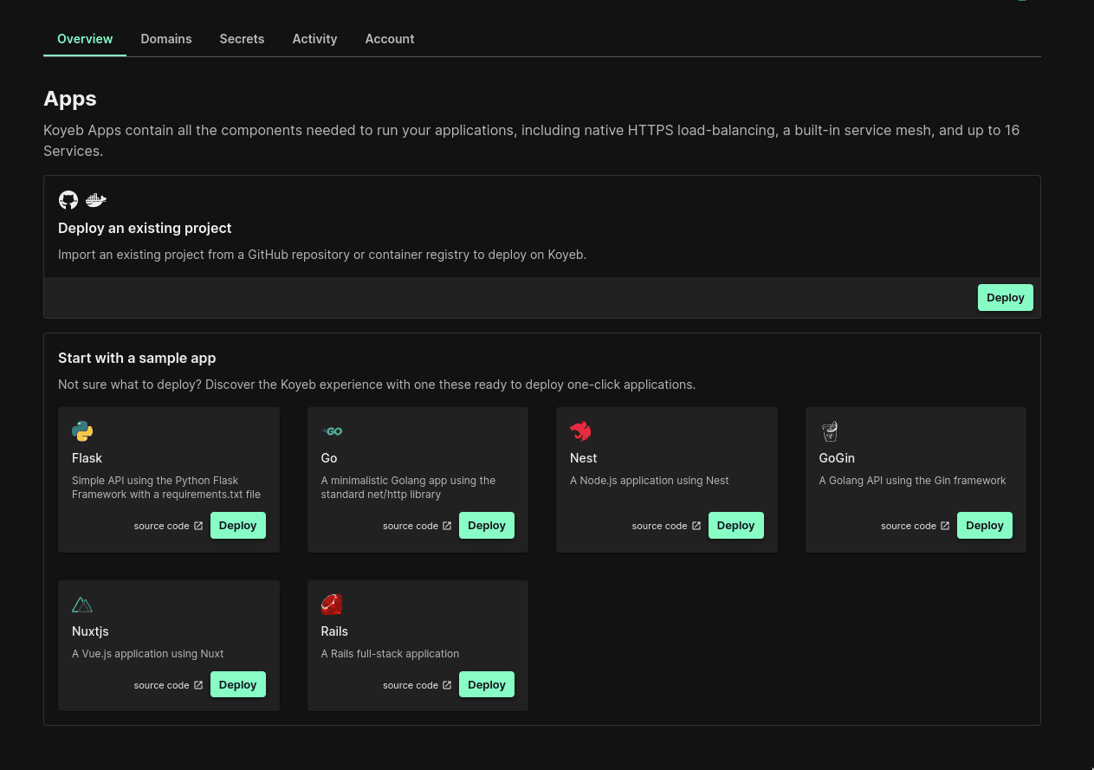Open the Secrets tab
Screen dimensions: 1094x770
[242, 39]
